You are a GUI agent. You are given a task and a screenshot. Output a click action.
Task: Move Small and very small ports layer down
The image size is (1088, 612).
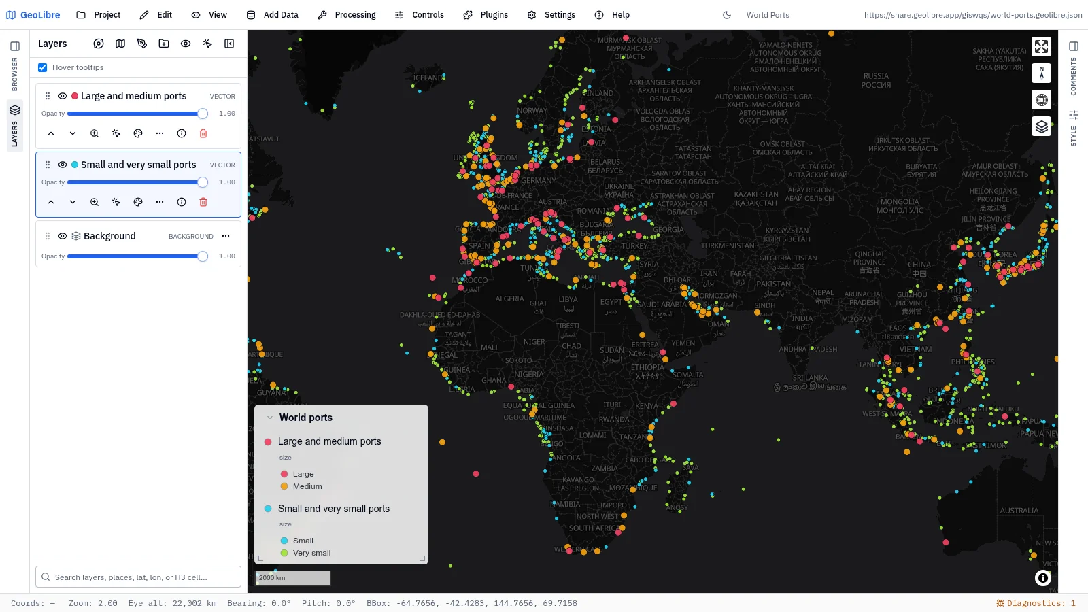tap(73, 202)
